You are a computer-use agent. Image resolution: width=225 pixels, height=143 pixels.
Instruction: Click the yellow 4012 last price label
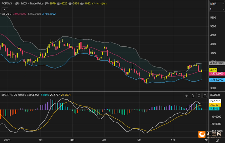[213, 70]
